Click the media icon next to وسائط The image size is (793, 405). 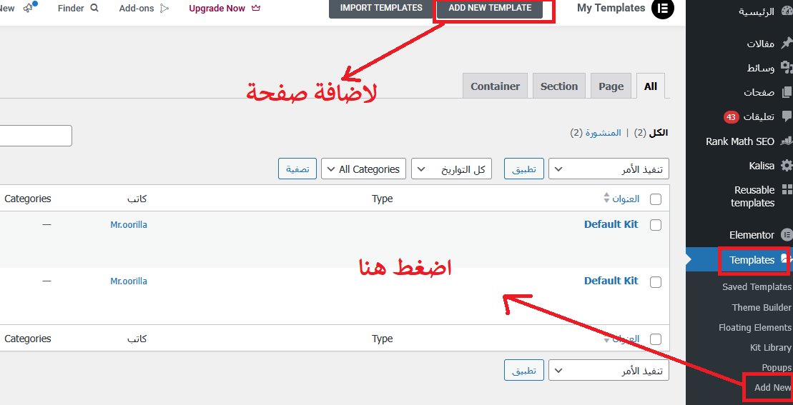[x=787, y=67]
